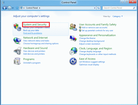This screenshot has width=138, height=105.
Task: Open Hardware and Sound category
Action: point(35,48)
